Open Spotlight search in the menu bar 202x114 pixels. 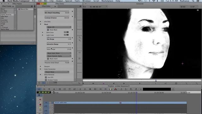(193, 1)
